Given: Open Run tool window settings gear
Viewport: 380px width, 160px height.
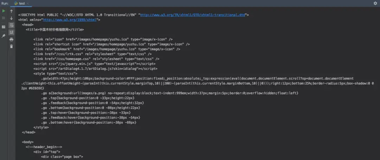Looking at the screenshot, I should 375,4.
